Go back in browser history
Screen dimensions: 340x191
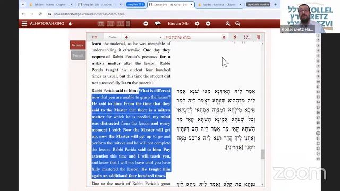[x=23, y=14]
